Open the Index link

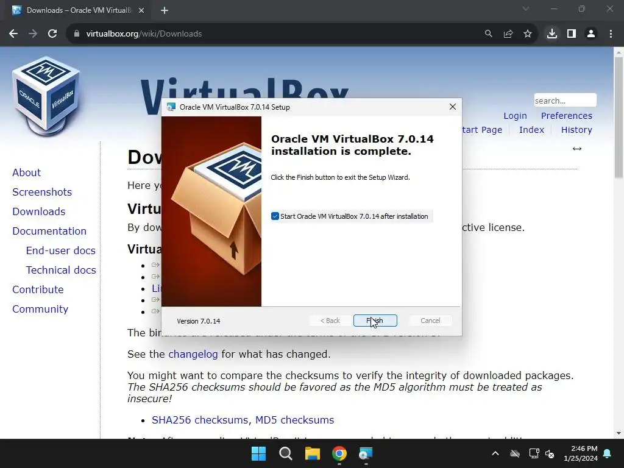531,130
